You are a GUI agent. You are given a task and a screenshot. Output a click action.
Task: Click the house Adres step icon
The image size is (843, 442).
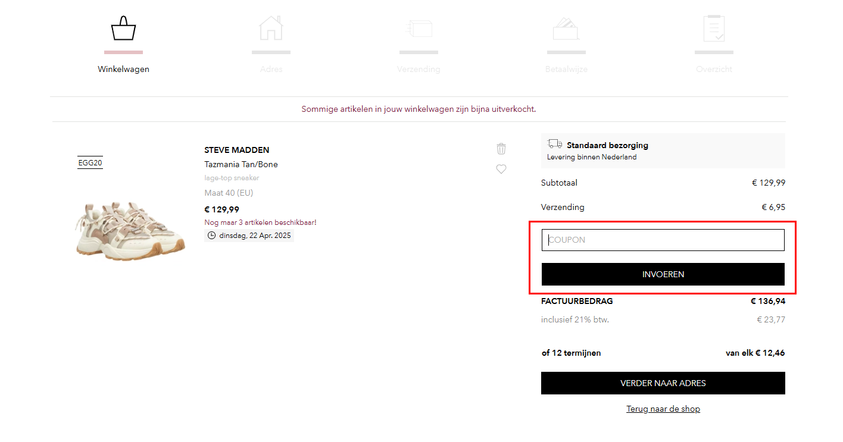click(x=271, y=29)
